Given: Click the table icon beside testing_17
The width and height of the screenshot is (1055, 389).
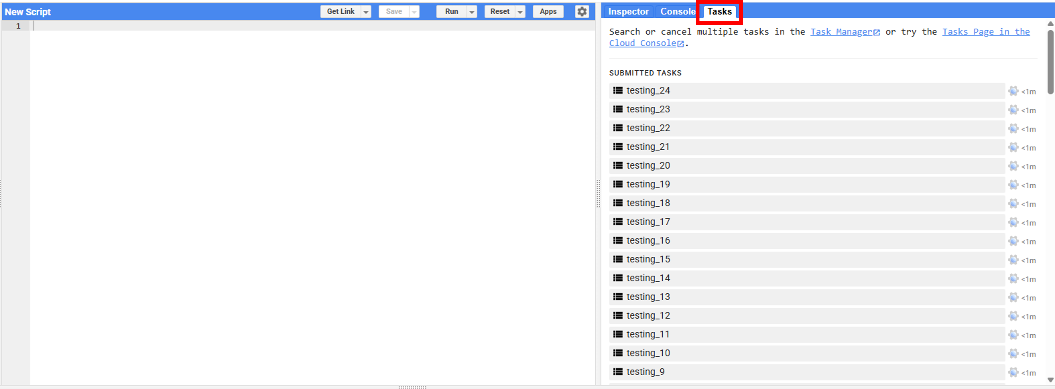Looking at the screenshot, I should (x=617, y=222).
